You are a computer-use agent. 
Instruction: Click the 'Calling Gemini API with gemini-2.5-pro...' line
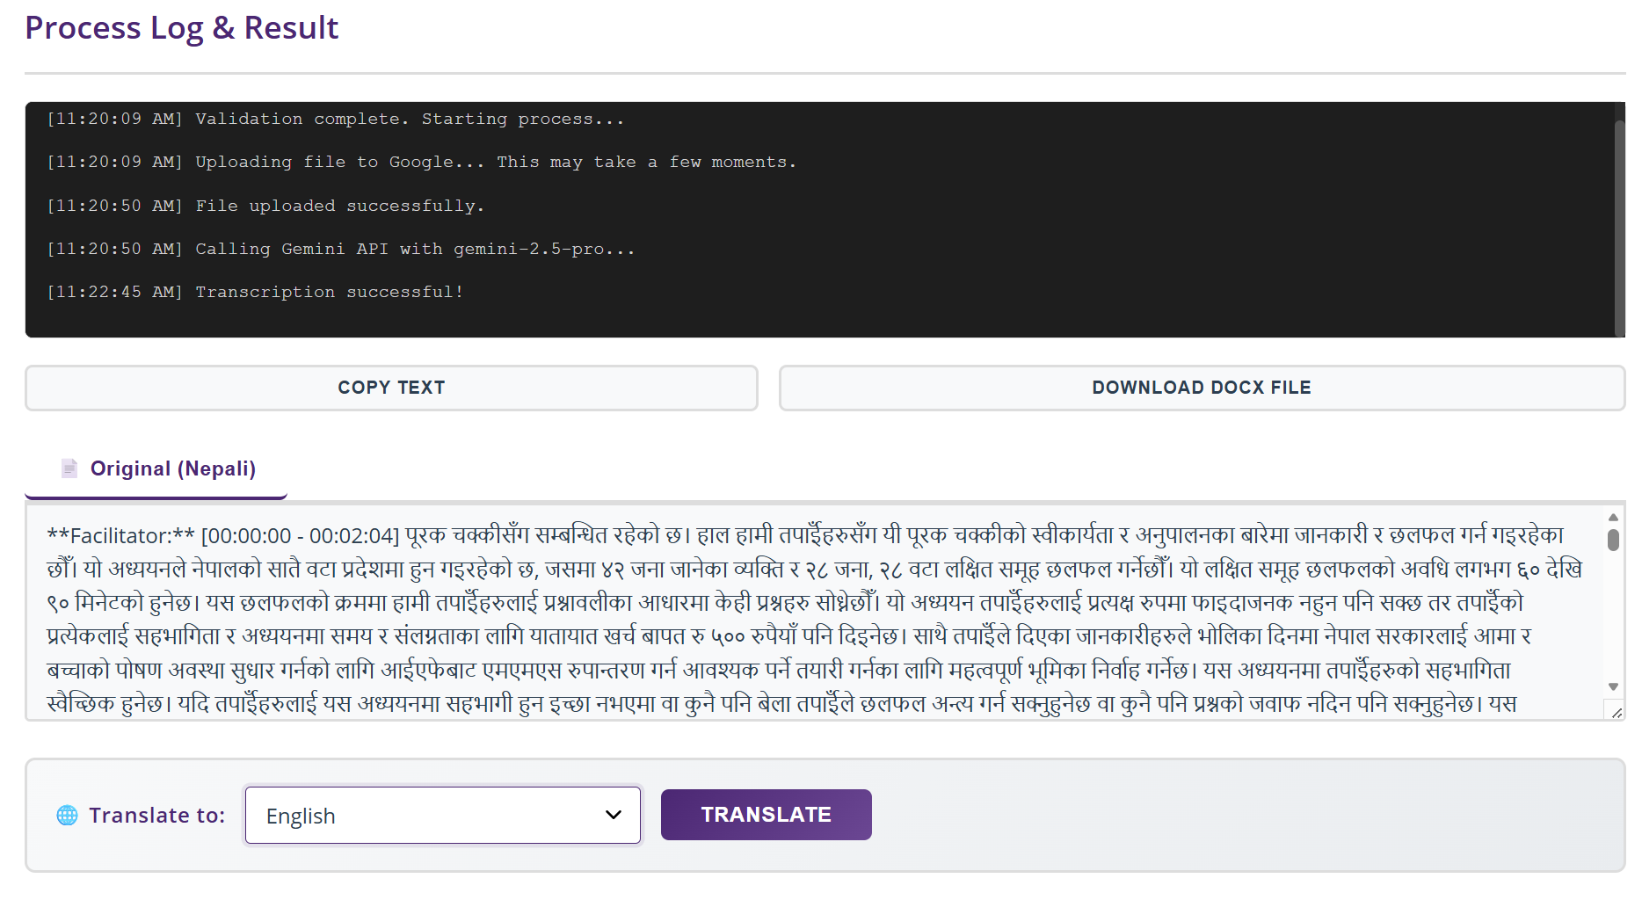(x=341, y=249)
